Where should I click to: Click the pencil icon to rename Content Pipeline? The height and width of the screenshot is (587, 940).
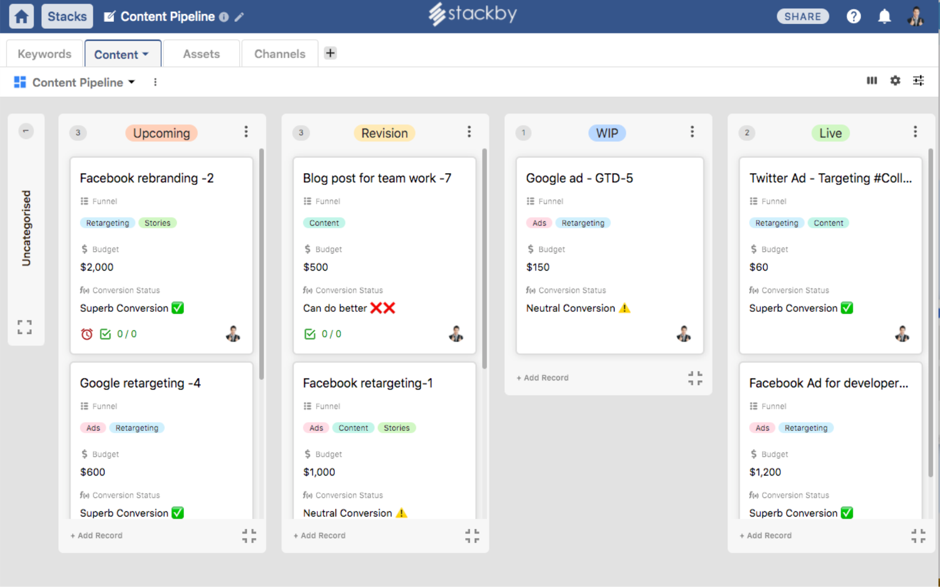[x=239, y=16]
